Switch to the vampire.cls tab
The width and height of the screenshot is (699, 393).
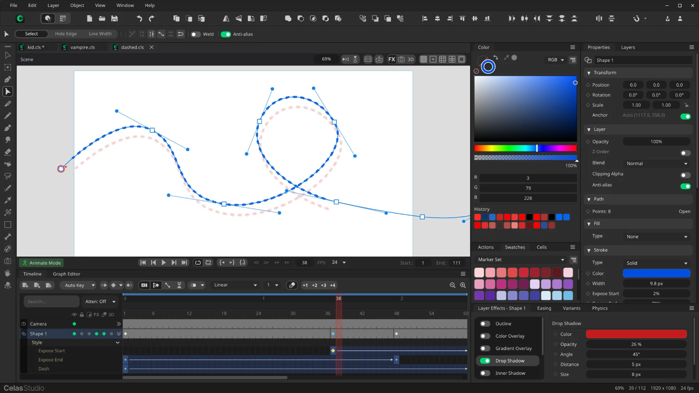click(x=82, y=47)
